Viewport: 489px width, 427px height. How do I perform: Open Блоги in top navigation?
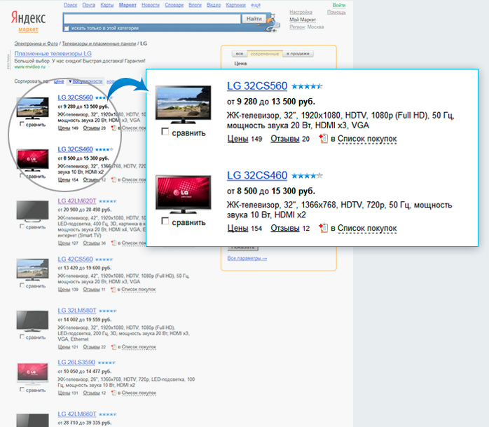click(x=195, y=5)
